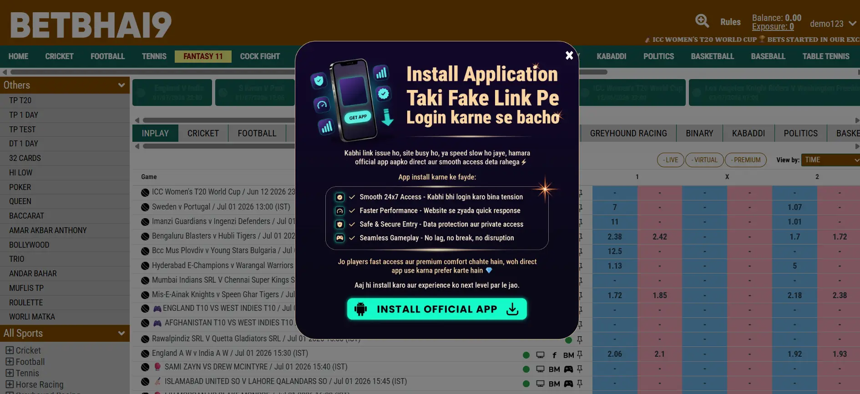The image size is (860, 394).
Task: Pin the Rawalpindiz SRL V Quetta Gladiators match
Action: pyautogui.click(x=580, y=339)
